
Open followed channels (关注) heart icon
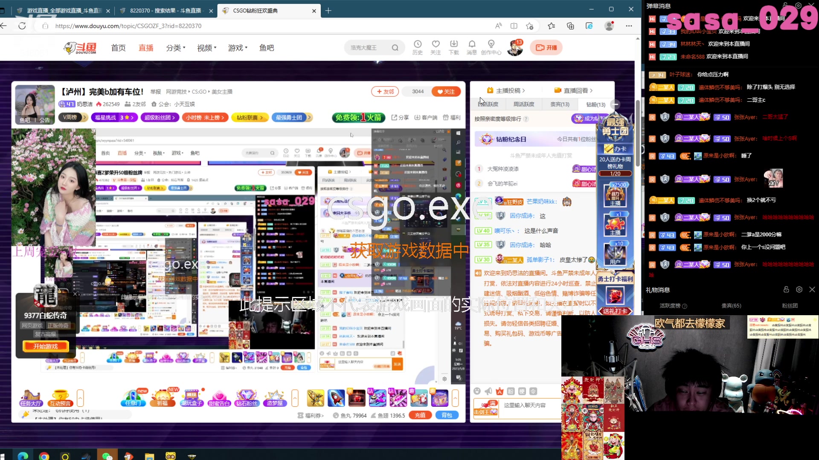(x=436, y=47)
